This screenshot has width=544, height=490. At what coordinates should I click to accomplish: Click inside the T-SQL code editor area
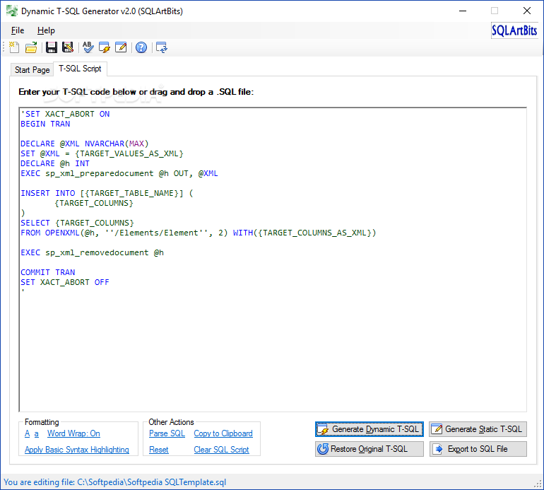273,259
